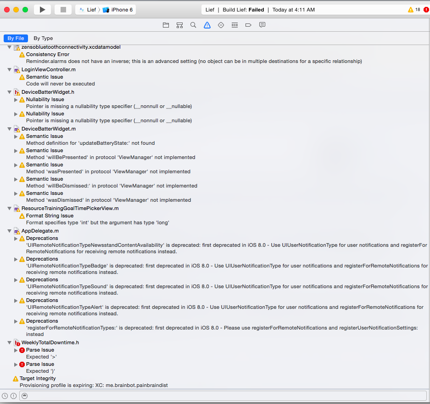Select the Target Integrity warning
This screenshot has height=404, width=430.
click(38, 378)
